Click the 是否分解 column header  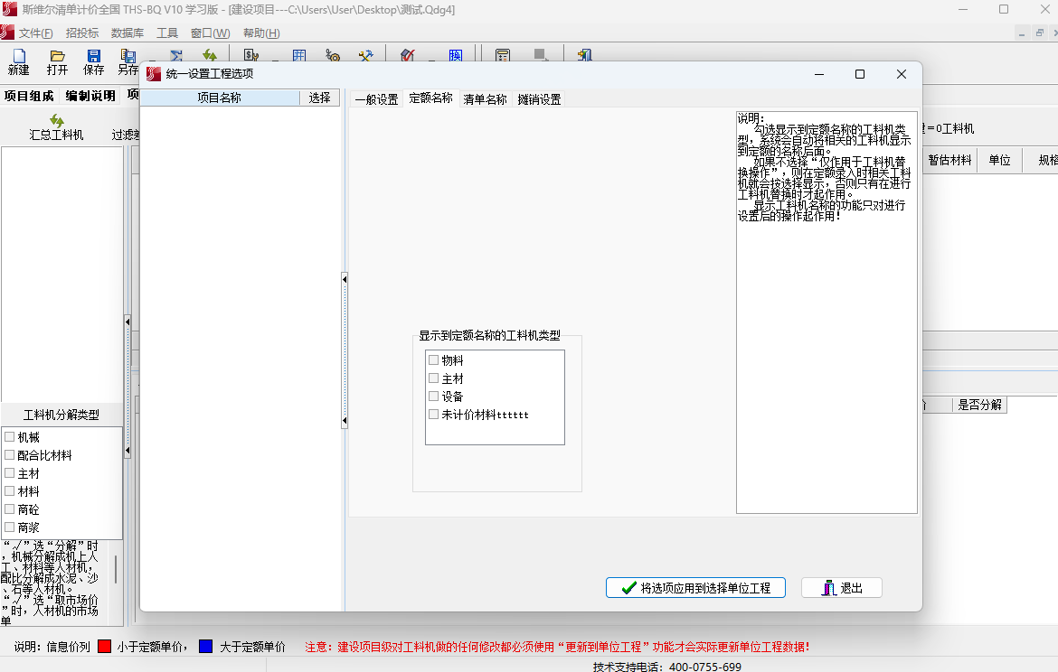(x=979, y=405)
